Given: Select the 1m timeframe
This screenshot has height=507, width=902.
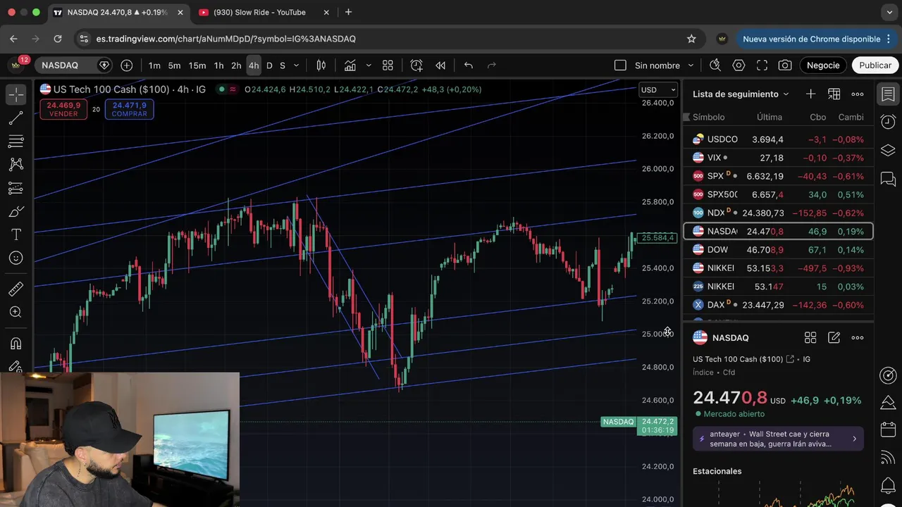Looking at the screenshot, I should point(154,65).
